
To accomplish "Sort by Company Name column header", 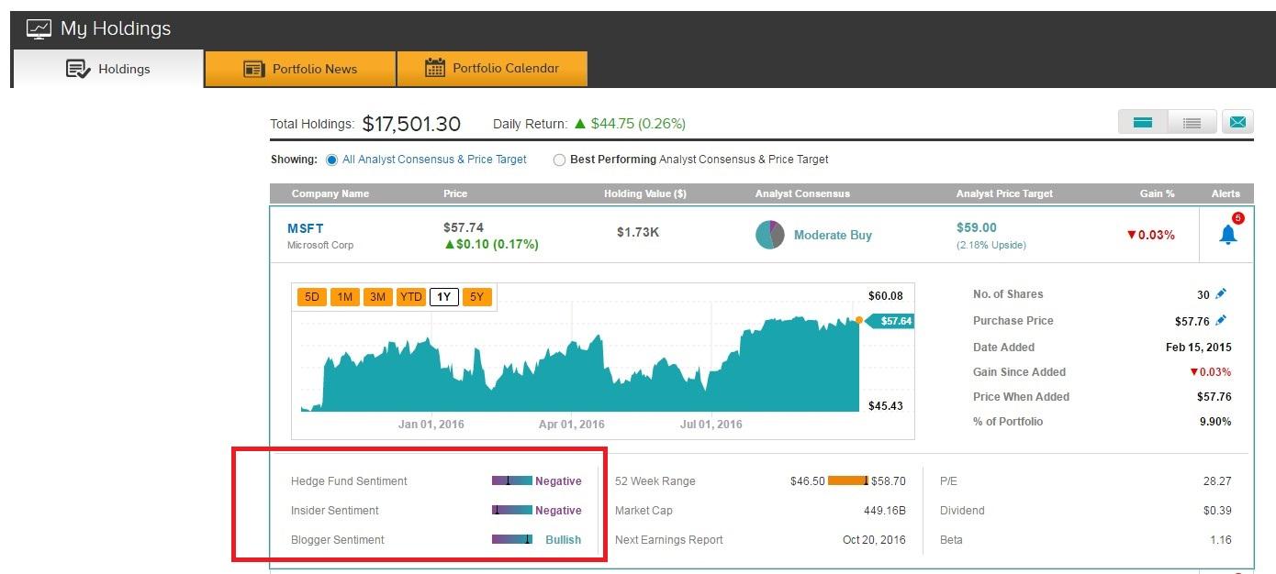I will coord(330,193).
